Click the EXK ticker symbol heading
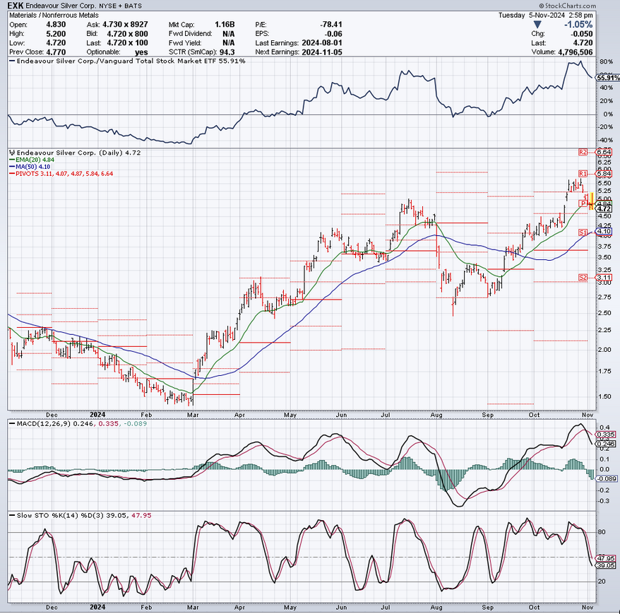620x614 pixels. click(x=16, y=6)
